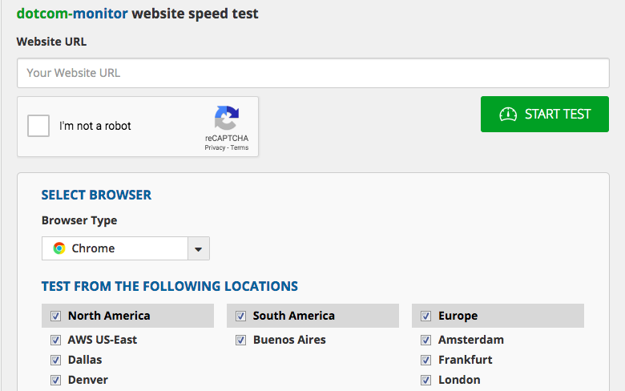The width and height of the screenshot is (625, 391).
Task: Toggle the Buenos Aires location checkbox
Action: tap(240, 340)
